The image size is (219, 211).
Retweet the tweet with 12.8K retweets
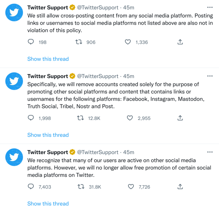coord(80,118)
